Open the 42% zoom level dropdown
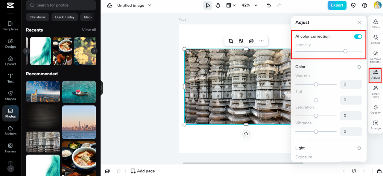The height and width of the screenshot is (176, 383). (x=250, y=5)
